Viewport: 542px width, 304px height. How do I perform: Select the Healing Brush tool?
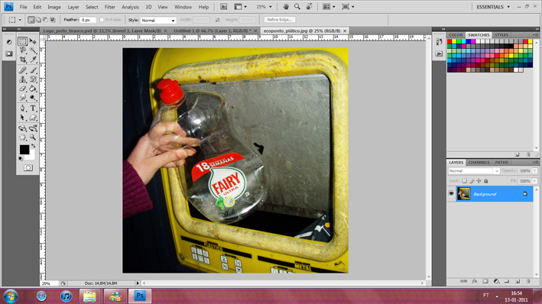point(22,70)
